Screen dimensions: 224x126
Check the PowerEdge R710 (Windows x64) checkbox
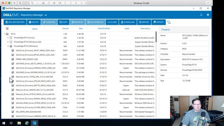pyautogui.click(x=11, y=42)
